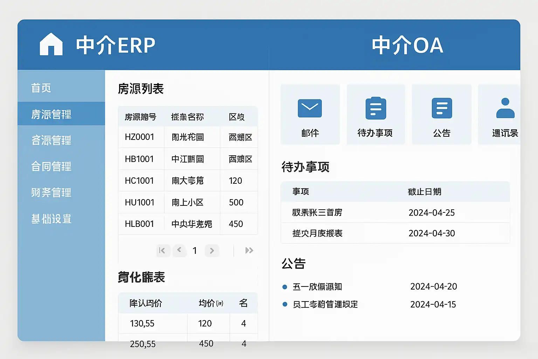Open todo item due 2024-04-25
This screenshot has height=359, width=538.
point(395,212)
